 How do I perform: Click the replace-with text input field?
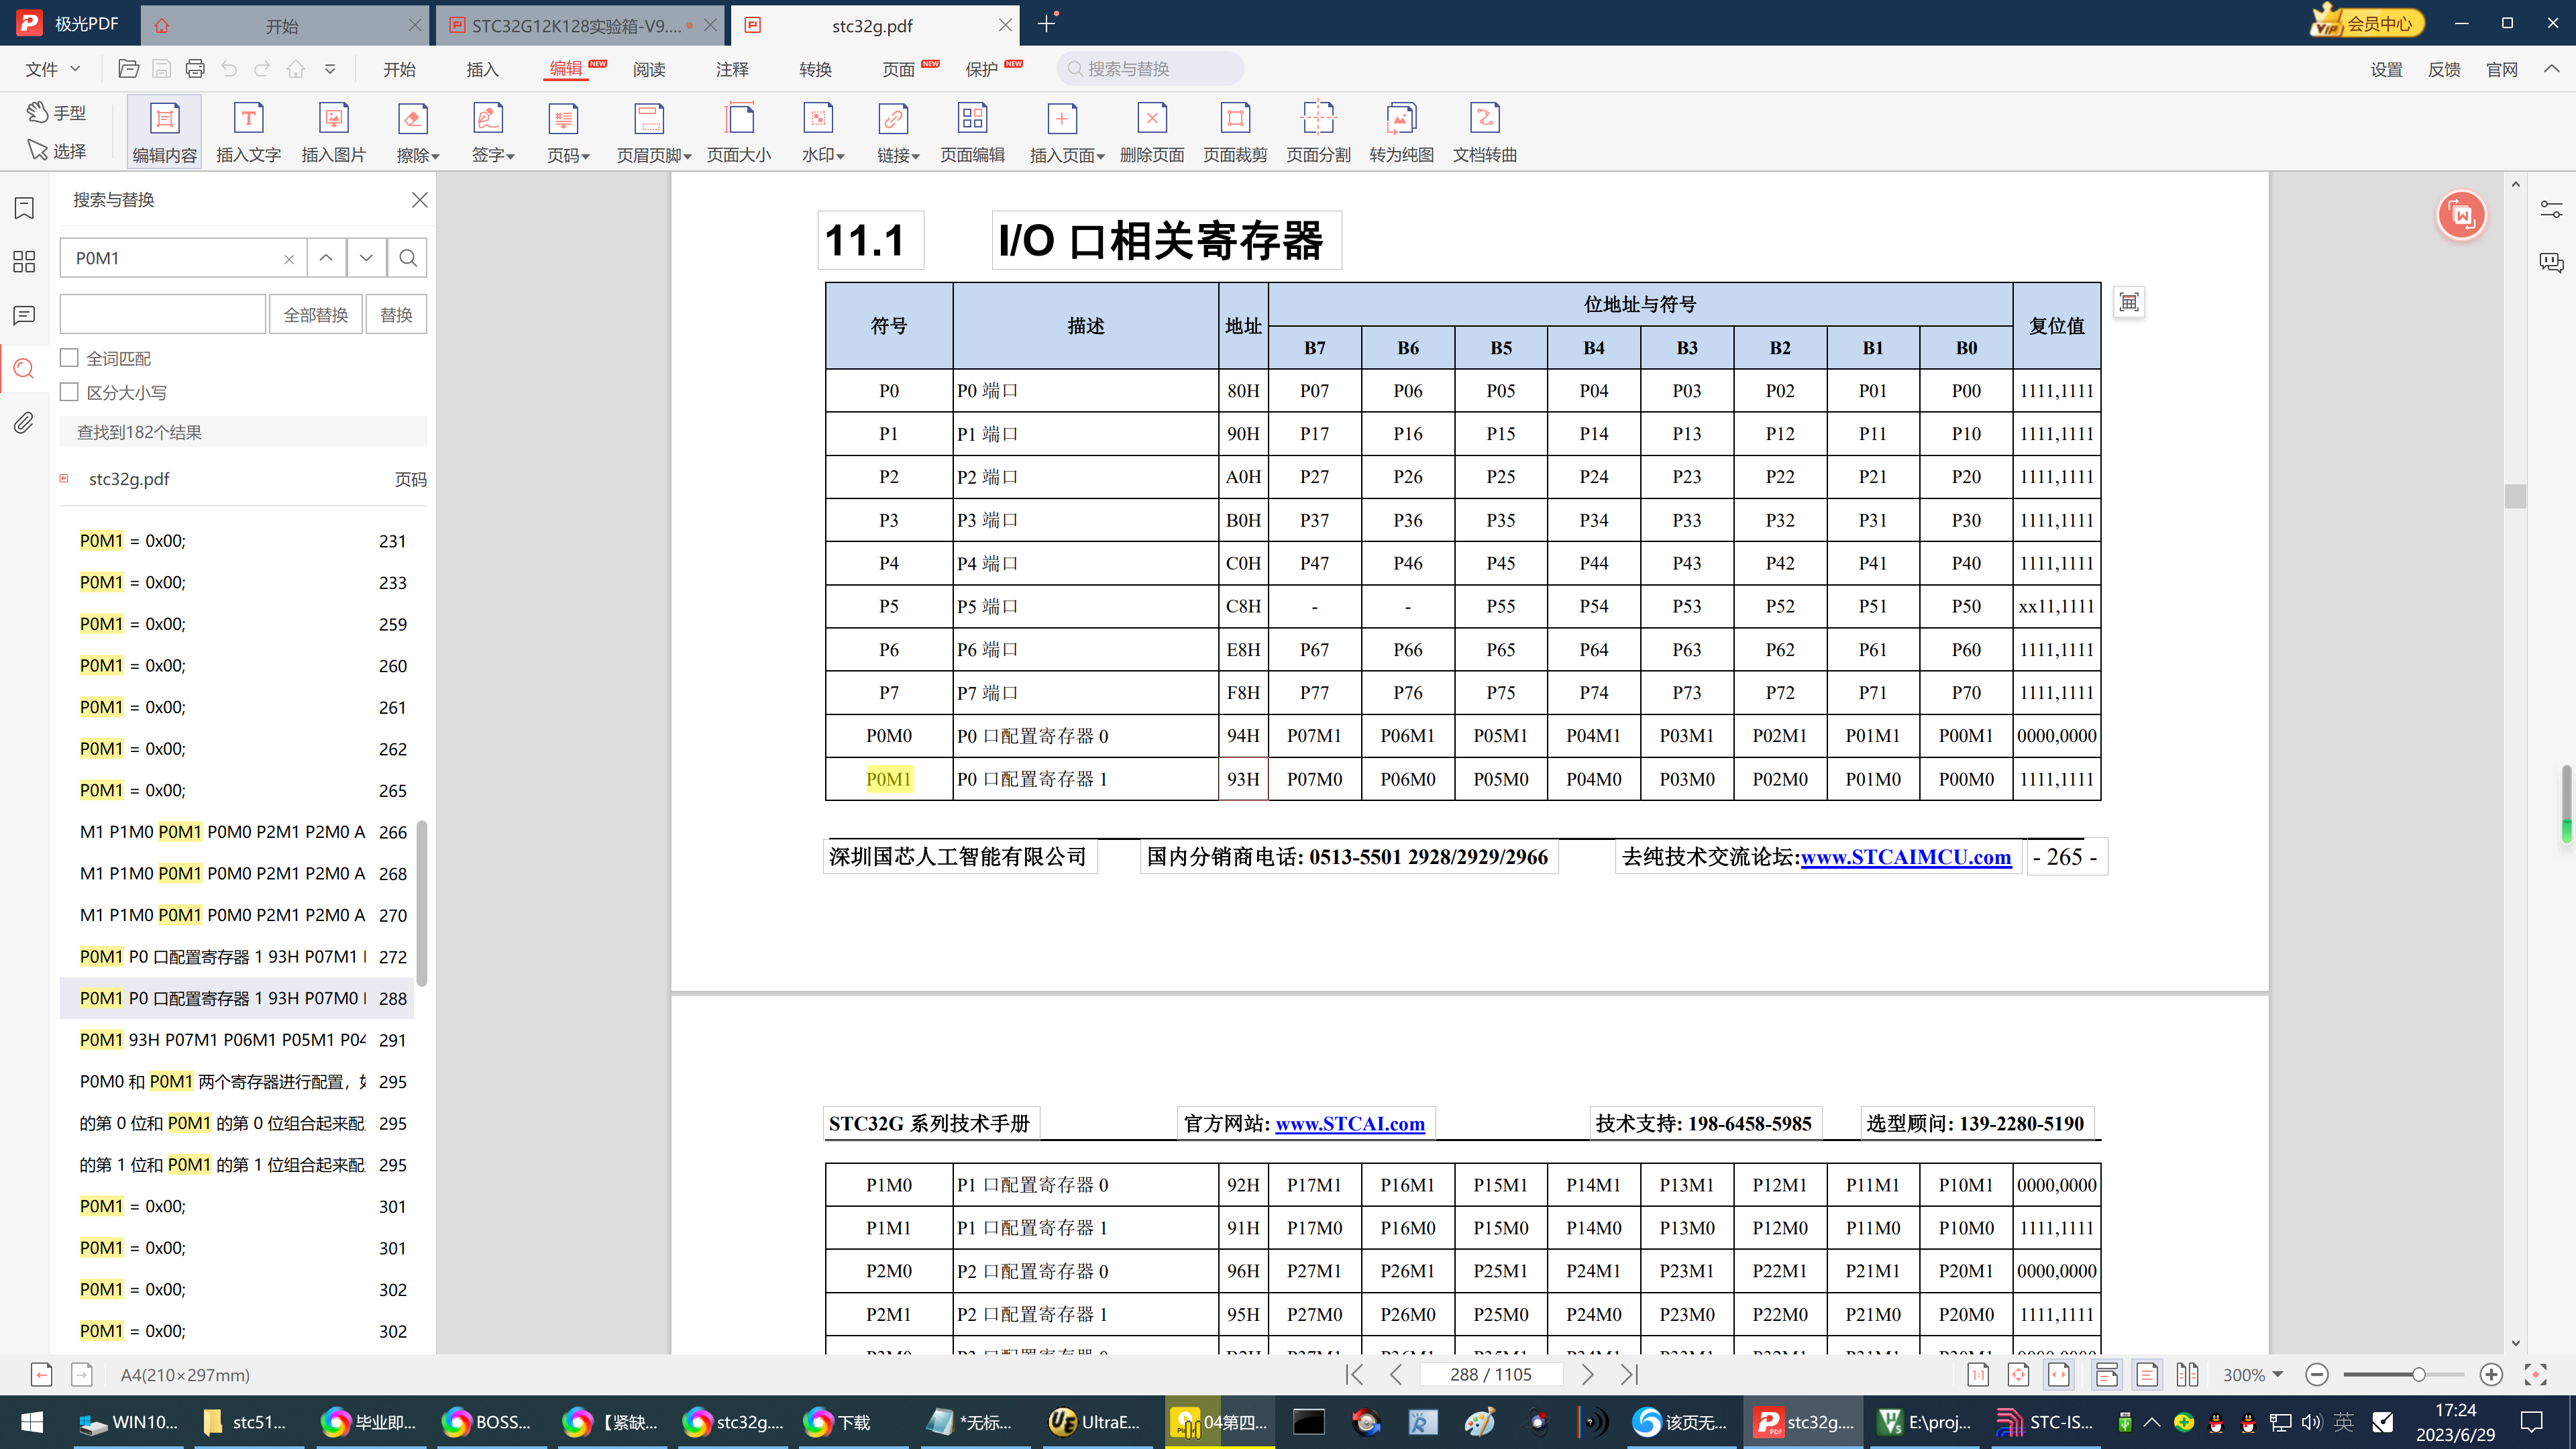(163, 314)
